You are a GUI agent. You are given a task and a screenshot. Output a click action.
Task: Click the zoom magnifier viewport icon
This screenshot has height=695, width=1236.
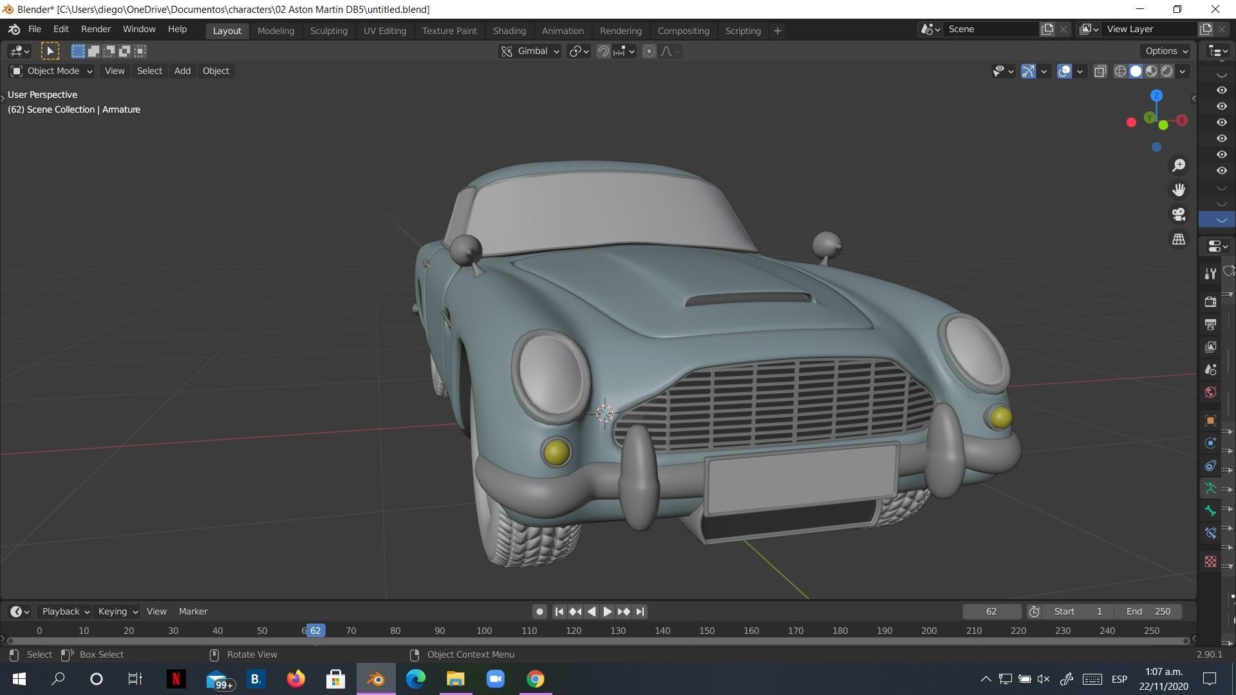click(x=1179, y=166)
